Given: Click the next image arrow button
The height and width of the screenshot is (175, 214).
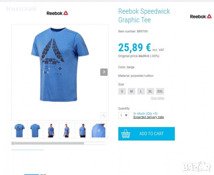Looking at the screenshot, I should (104, 72).
